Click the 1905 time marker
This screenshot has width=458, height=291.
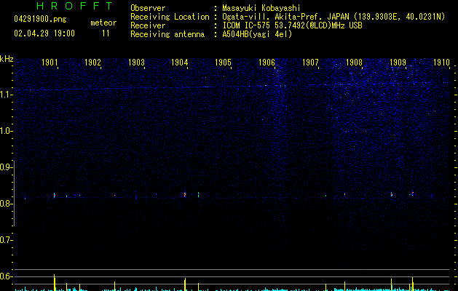(223, 62)
